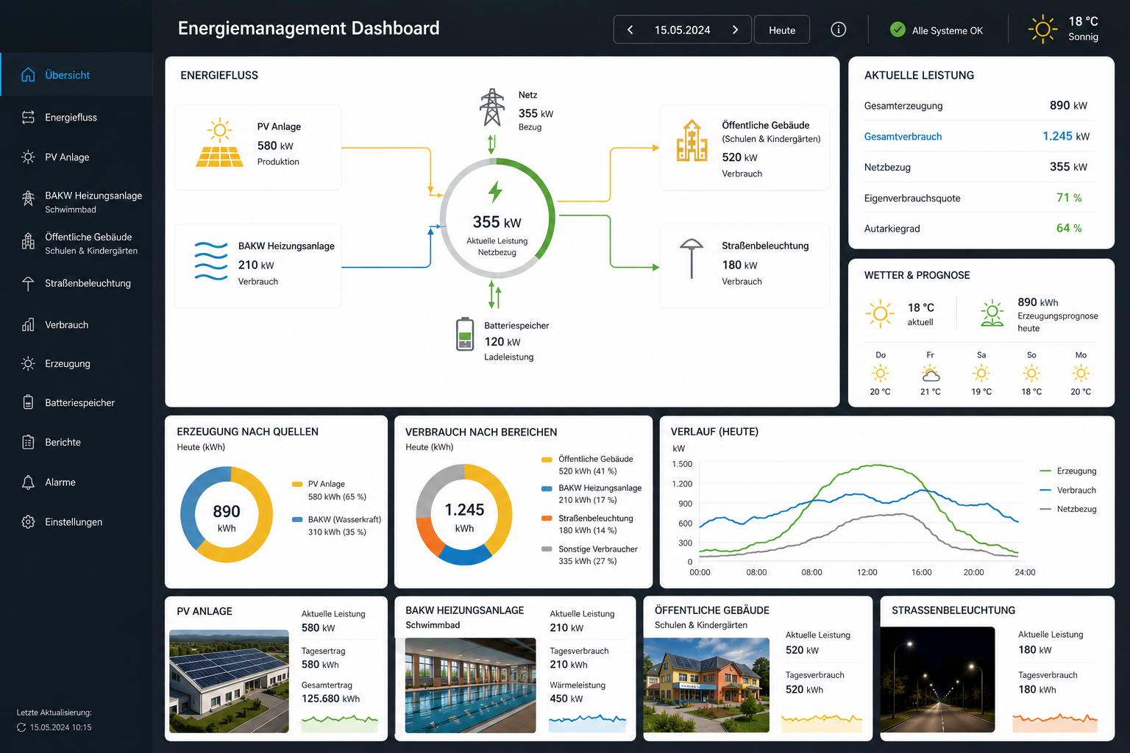The height and width of the screenshot is (753, 1130).
Task: Click the Autarkiegrad value 64 %
Action: point(1069,229)
